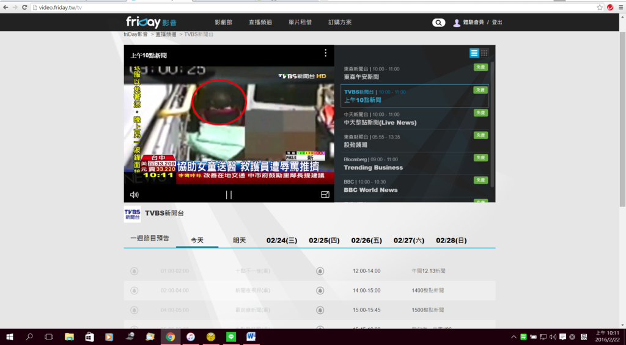Click the bell icon for 01:00-02:00 show
The image size is (626, 345).
click(x=134, y=271)
